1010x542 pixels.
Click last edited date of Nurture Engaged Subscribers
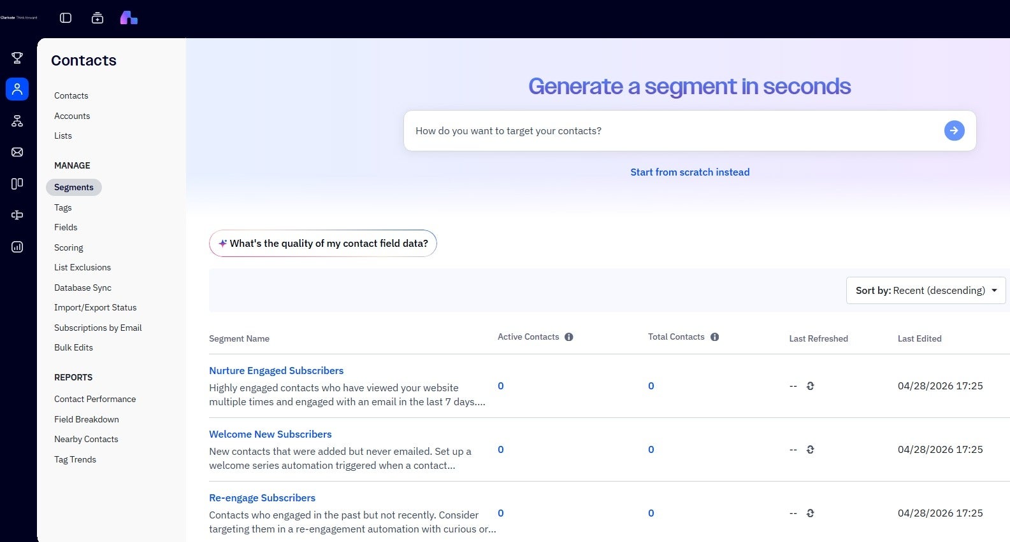tap(940, 386)
